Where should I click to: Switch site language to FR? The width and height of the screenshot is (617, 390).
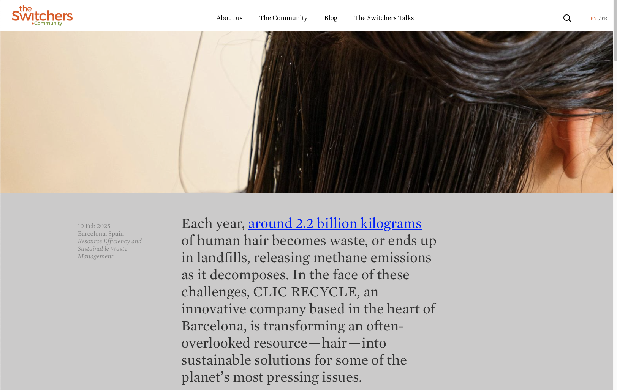click(x=604, y=19)
